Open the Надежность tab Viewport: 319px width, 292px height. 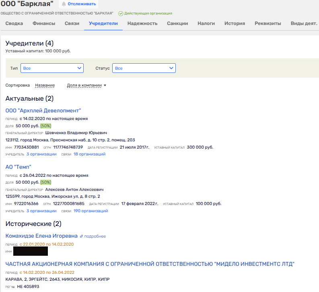pyautogui.click(x=142, y=23)
